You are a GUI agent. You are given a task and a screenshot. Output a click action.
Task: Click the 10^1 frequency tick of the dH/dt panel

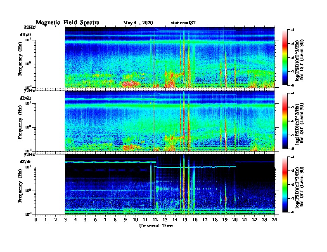[28, 40]
